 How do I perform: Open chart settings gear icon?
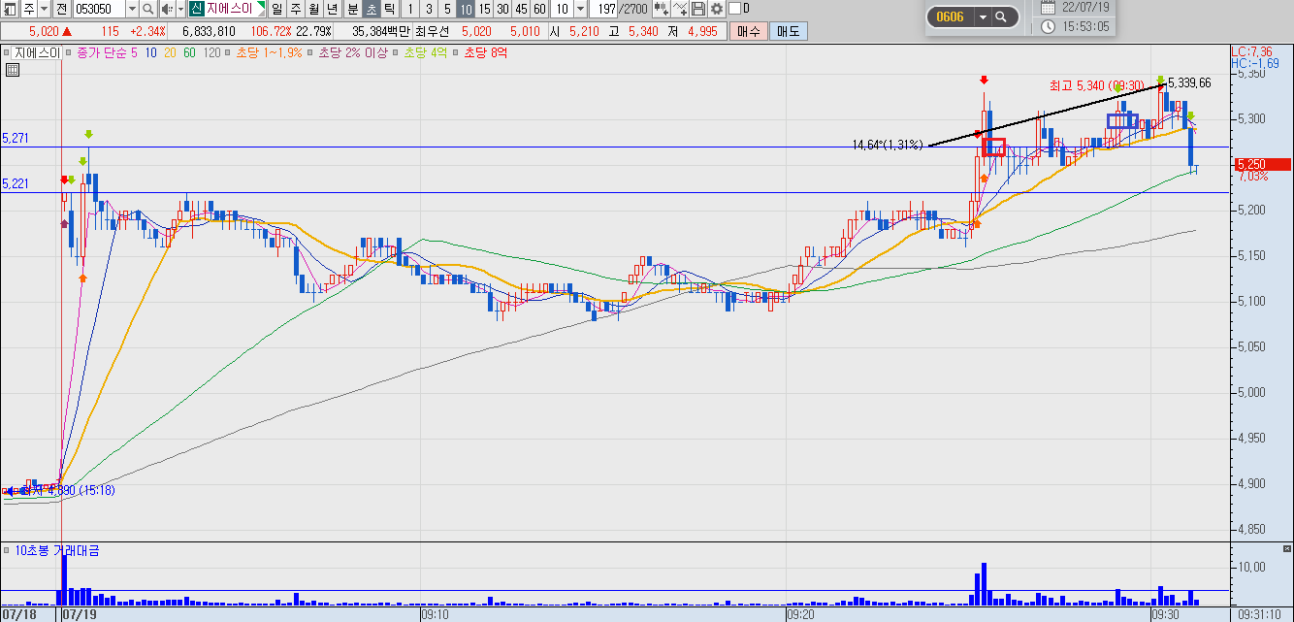[x=717, y=10]
